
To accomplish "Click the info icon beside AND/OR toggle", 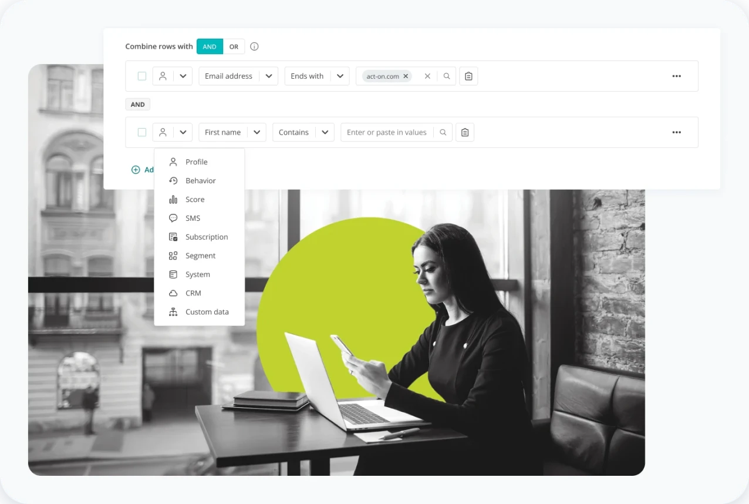I will (x=254, y=46).
